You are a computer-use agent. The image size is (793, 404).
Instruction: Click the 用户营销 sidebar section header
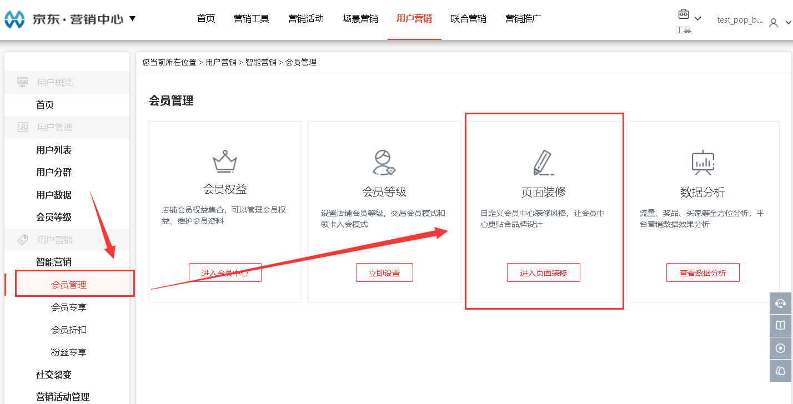pos(67,240)
